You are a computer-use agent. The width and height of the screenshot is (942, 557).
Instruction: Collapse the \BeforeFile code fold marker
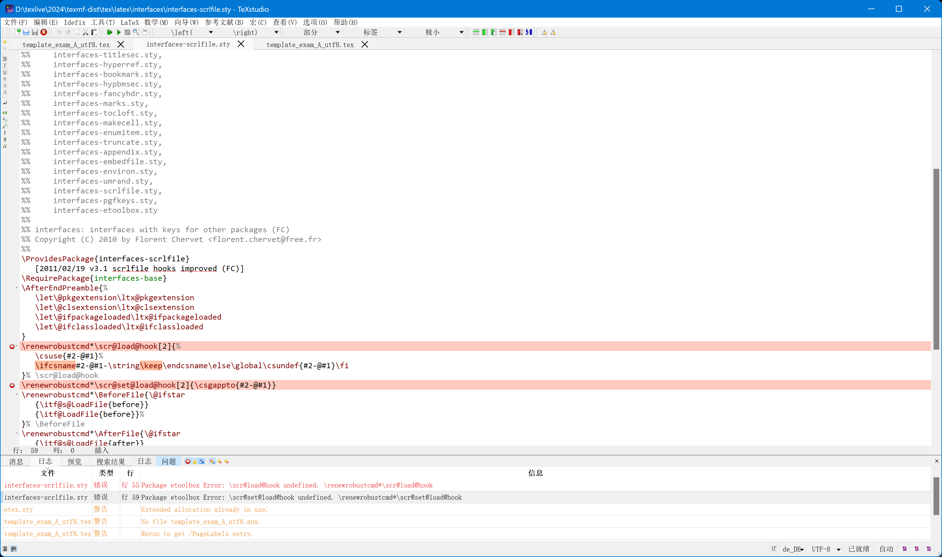pyautogui.click(x=16, y=395)
